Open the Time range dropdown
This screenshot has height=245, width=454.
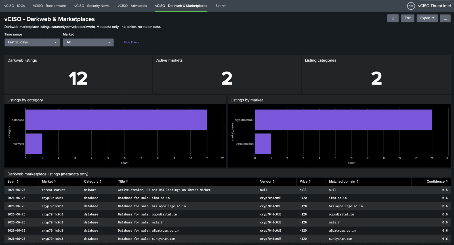(32, 42)
